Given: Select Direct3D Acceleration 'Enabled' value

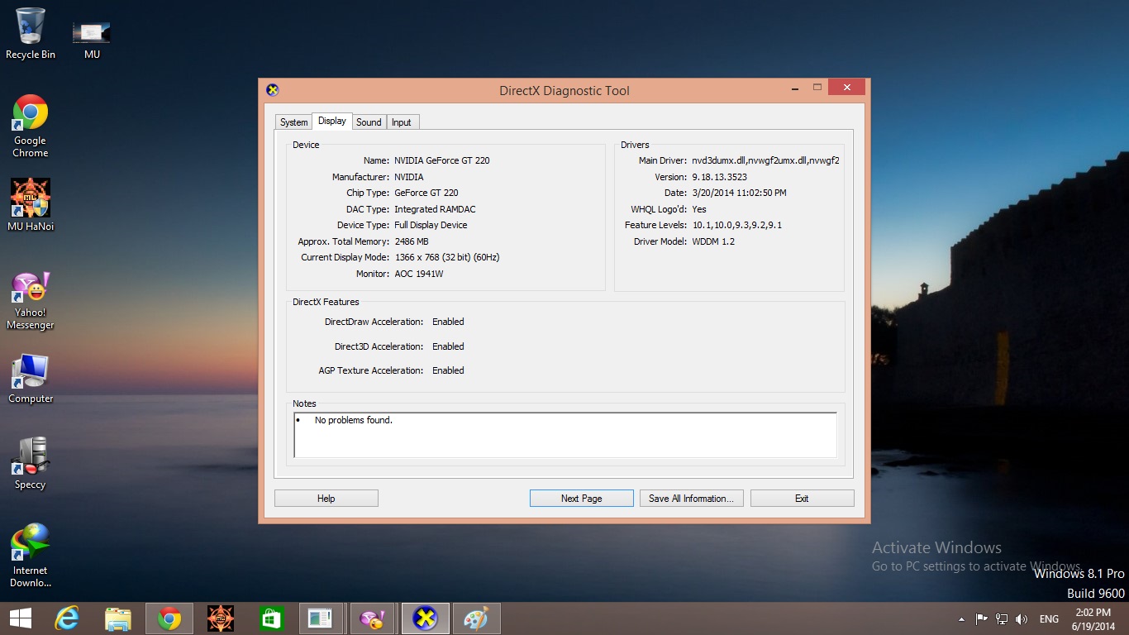Looking at the screenshot, I should tap(448, 346).
